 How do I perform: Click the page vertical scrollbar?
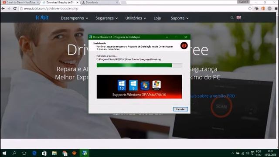pos(278,80)
